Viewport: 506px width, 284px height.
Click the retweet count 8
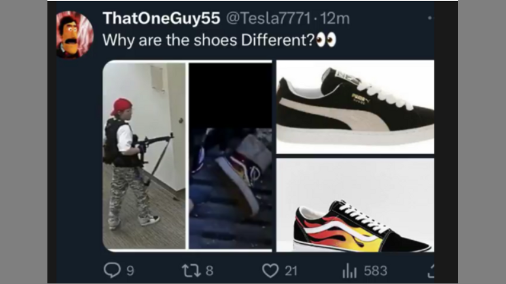click(x=210, y=271)
